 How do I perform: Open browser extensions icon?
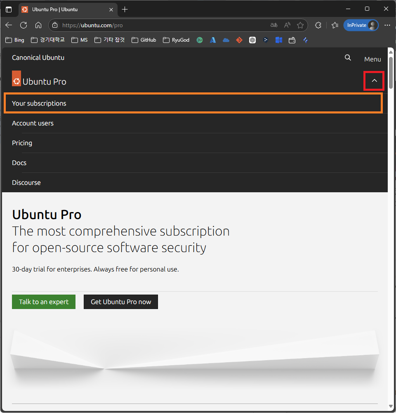(318, 25)
